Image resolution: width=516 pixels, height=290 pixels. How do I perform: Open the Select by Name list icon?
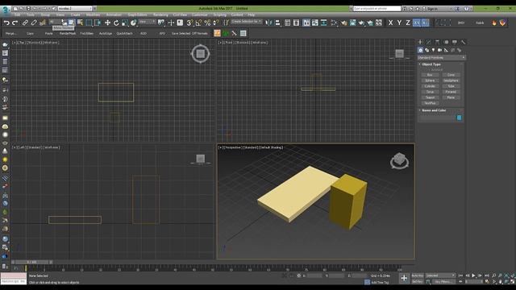pos(80,23)
